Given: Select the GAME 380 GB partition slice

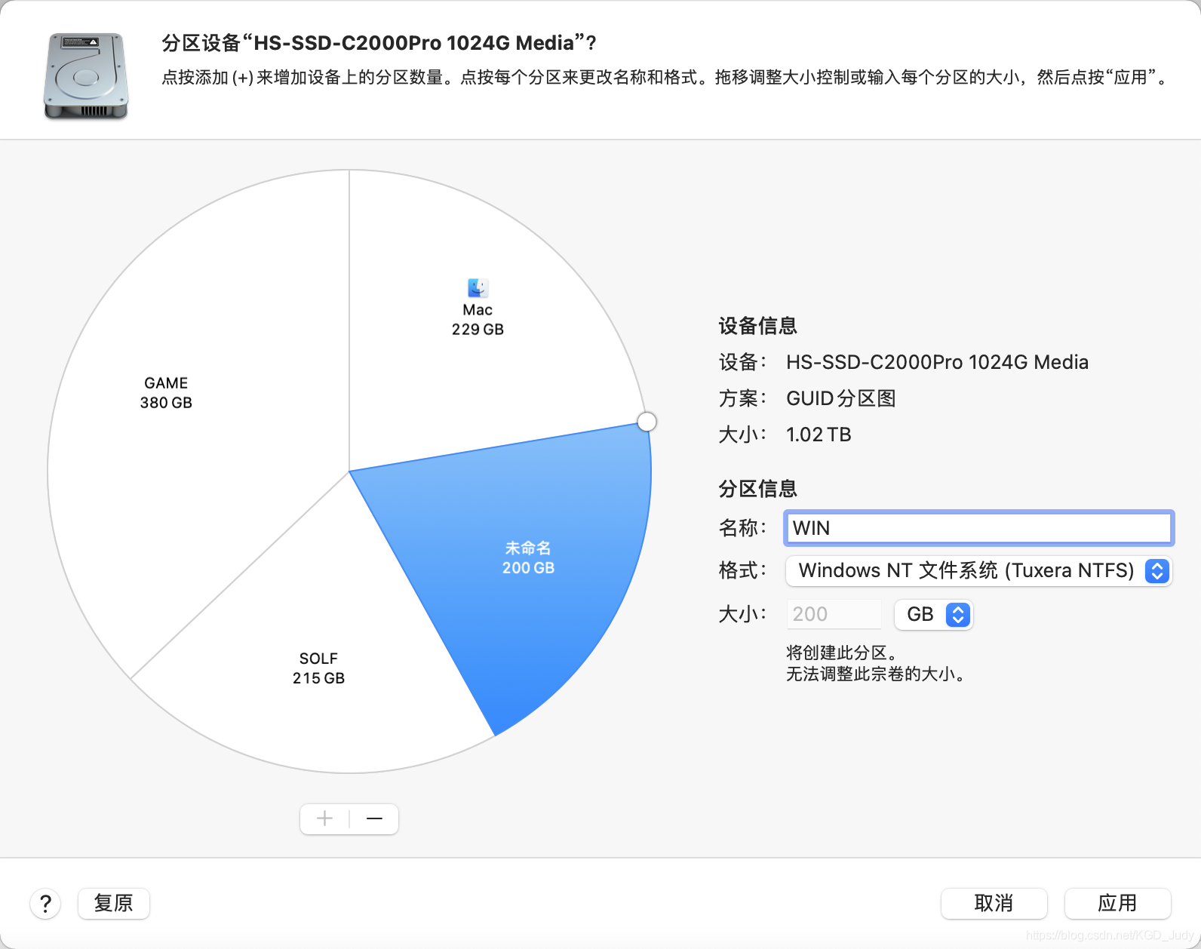Looking at the screenshot, I should pyautogui.click(x=166, y=392).
